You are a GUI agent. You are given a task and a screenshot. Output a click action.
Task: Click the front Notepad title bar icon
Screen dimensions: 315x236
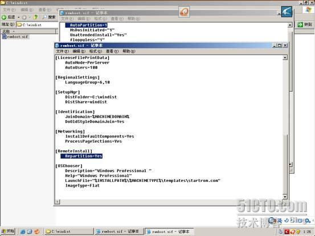tap(58, 45)
